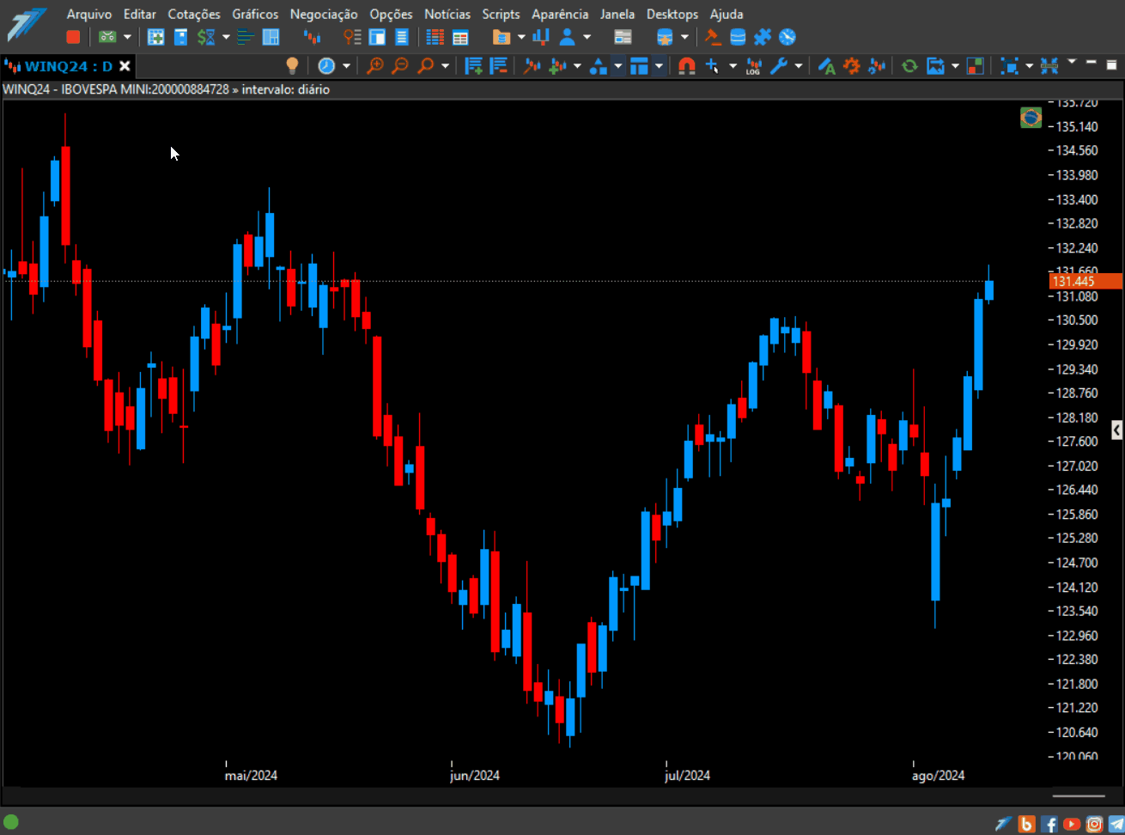
Task: Open the Scripts menu
Action: click(501, 14)
